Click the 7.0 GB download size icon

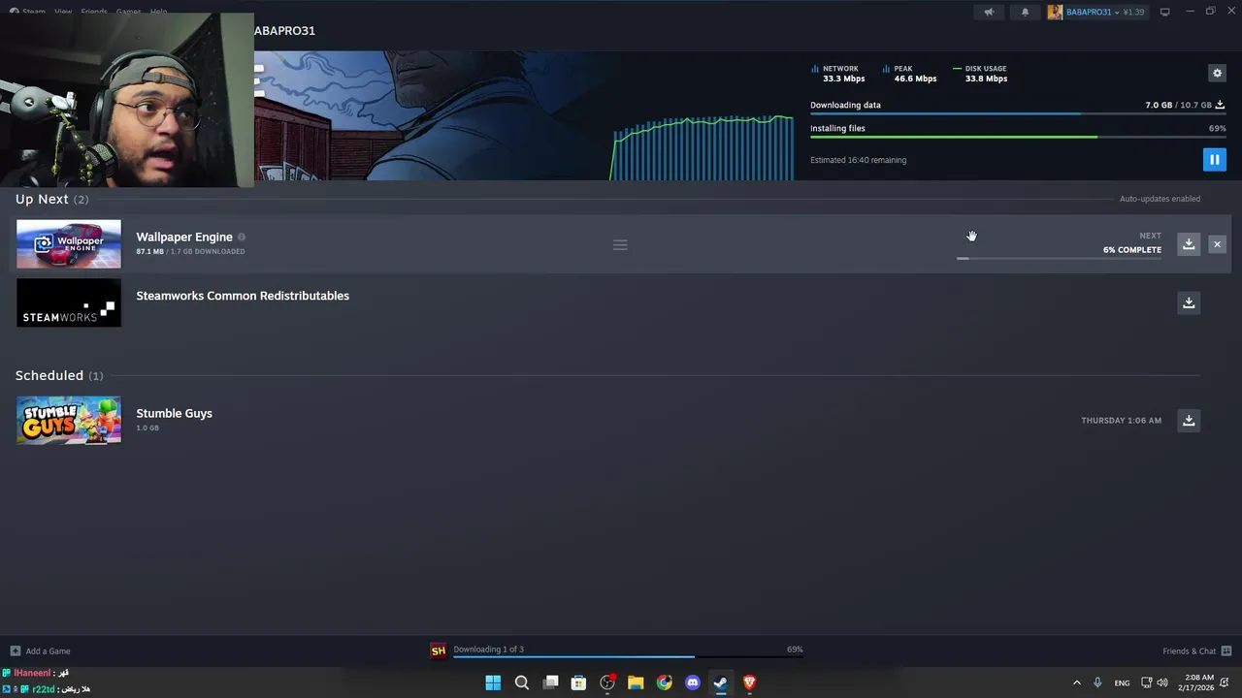tap(1220, 105)
